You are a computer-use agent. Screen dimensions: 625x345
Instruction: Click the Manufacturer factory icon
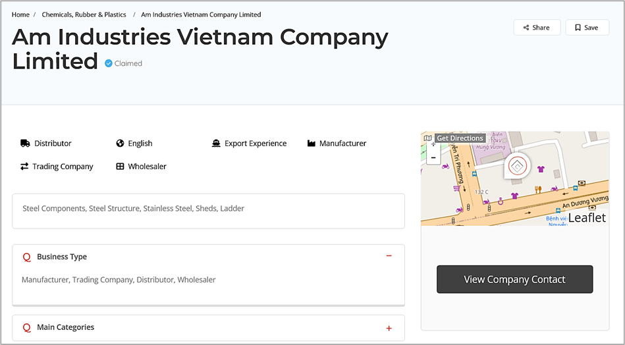[312, 144]
